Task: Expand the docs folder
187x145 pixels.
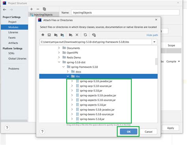Action: (68, 72)
